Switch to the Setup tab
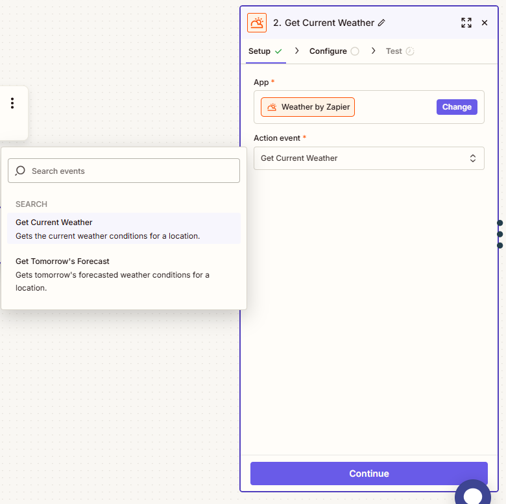The width and height of the screenshot is (506, 504). pos(259,51)
